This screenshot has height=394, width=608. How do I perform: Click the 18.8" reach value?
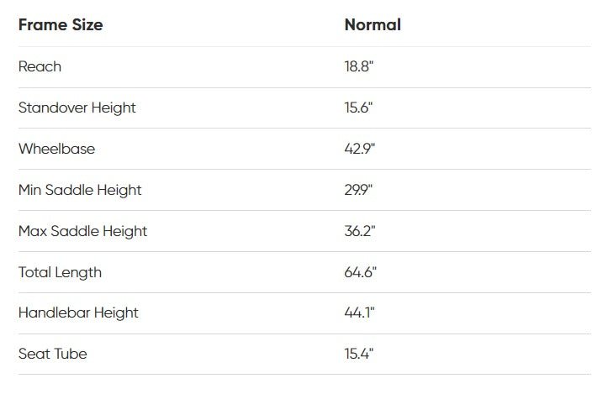[359, 66]
